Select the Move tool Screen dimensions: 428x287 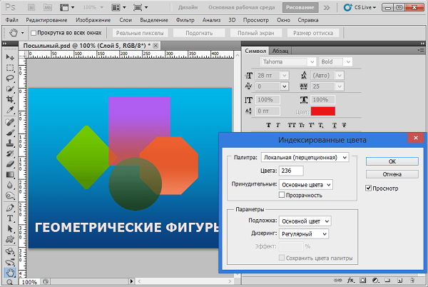coord(10,57)
